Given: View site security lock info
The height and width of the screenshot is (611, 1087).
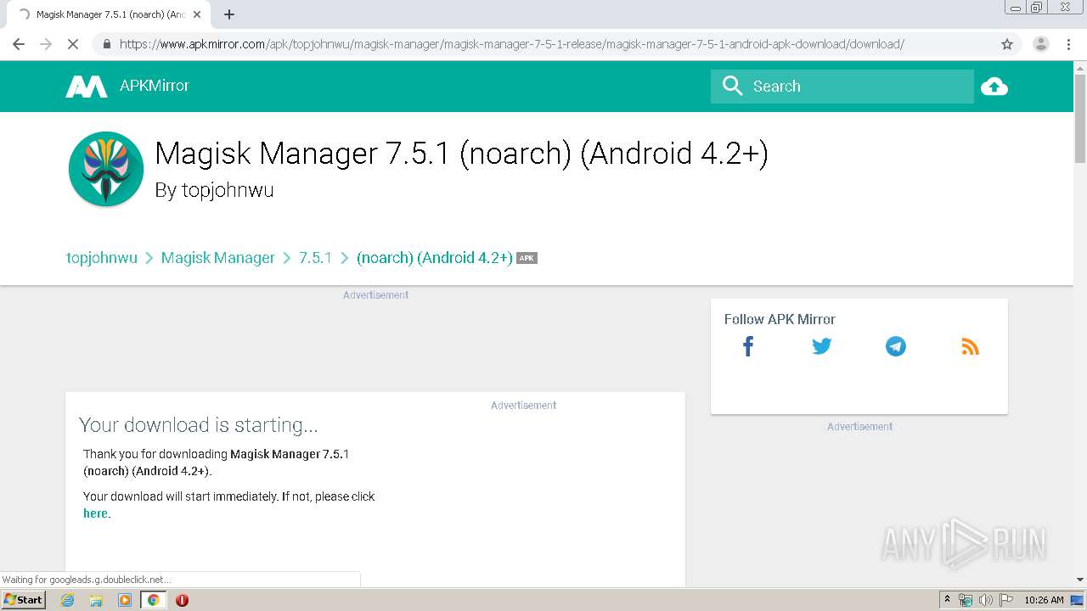Looking at the screenshot, I should click(106, 44).
